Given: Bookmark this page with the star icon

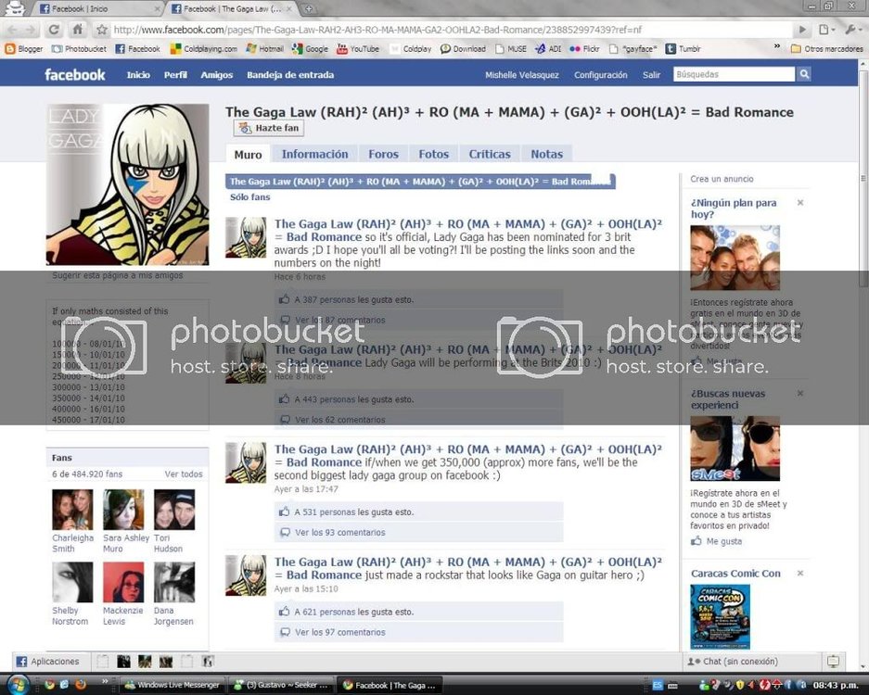Looking at the screenshot, I should 101,30.
